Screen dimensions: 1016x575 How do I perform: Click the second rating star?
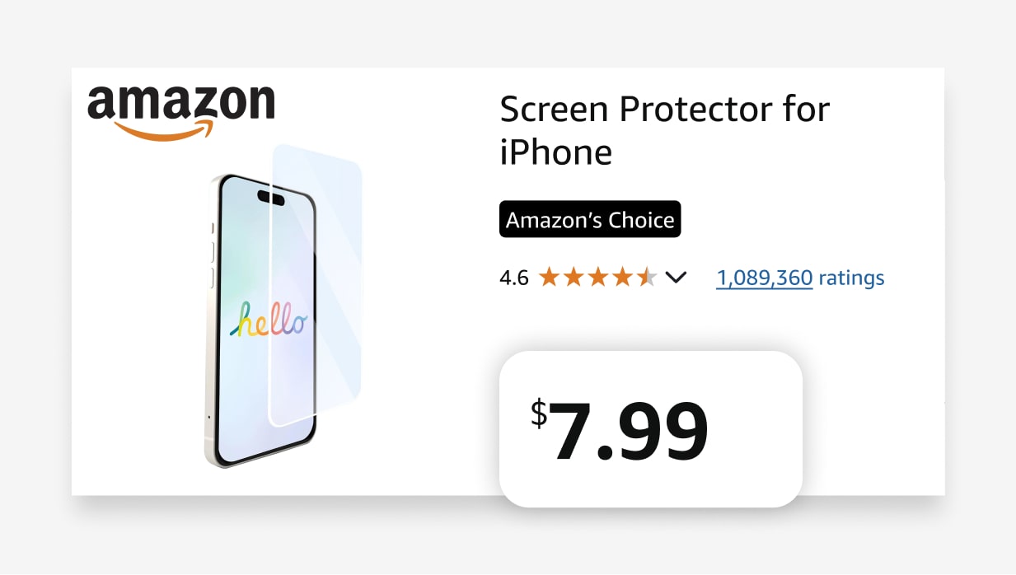coord(573,278)
